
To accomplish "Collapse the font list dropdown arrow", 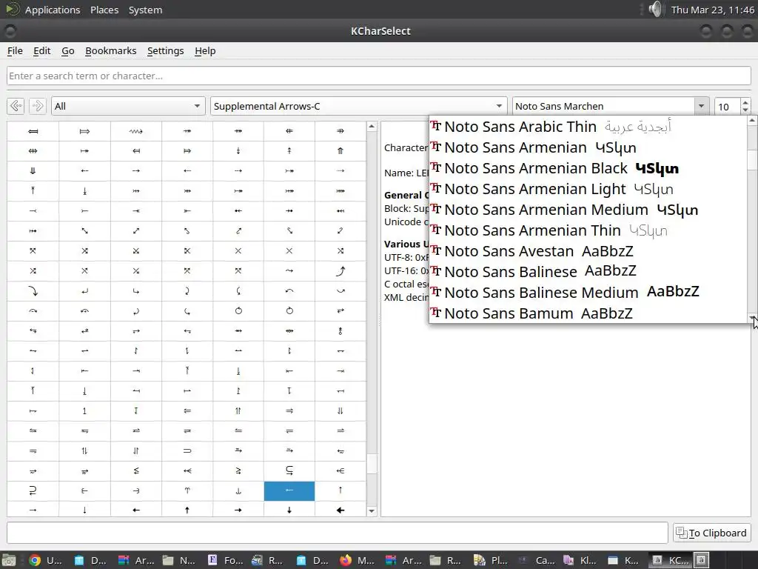I will (702, 106).
